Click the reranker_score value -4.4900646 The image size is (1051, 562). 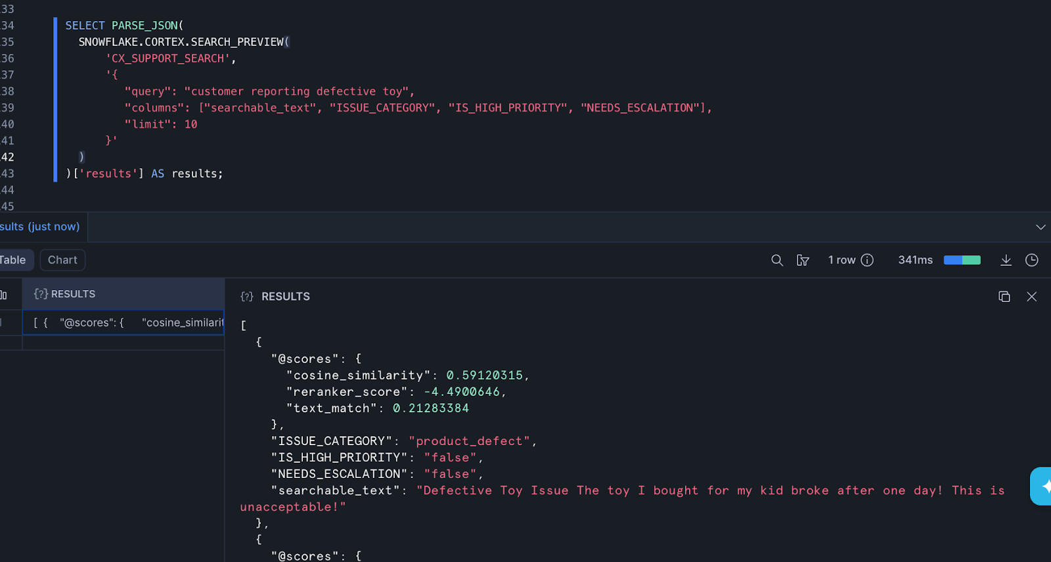(x=462, y=392)
